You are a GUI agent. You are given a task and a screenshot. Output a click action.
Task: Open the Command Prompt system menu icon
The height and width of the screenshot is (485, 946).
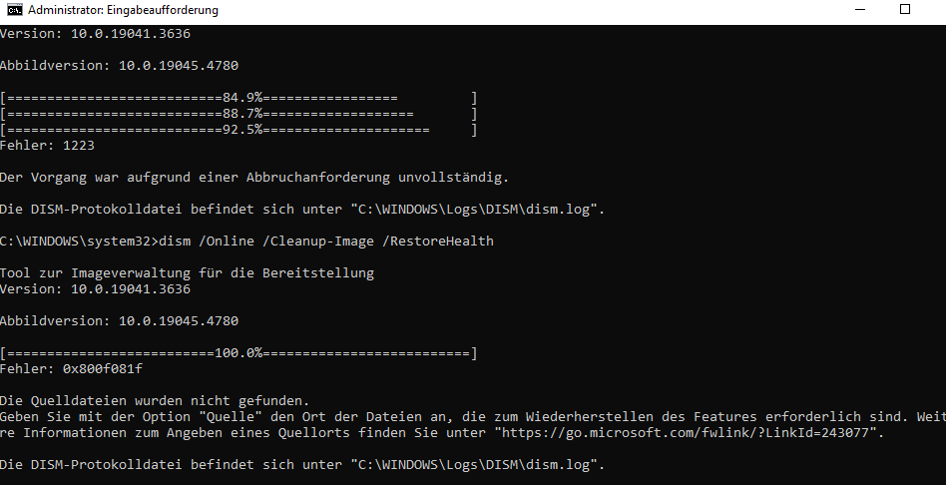pyautogui.click(x=15, y=10)
